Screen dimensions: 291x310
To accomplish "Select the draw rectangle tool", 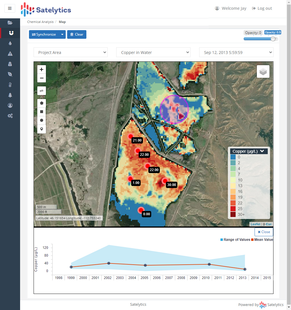I will tap(42, 112).
